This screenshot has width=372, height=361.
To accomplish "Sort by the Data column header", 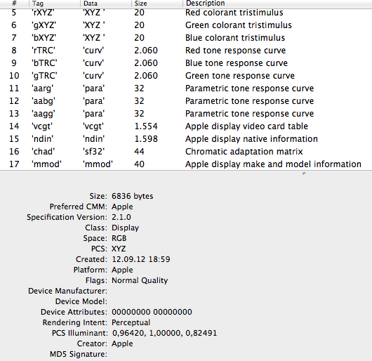I will pos(106,4).
